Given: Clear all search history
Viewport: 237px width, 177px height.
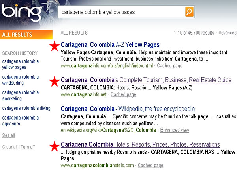Looking at the screenshot, I should pyautogui.click(x=9, y=147).
